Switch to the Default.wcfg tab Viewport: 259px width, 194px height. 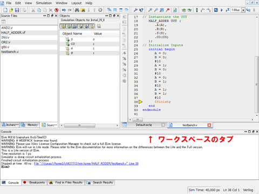(144, 125)
